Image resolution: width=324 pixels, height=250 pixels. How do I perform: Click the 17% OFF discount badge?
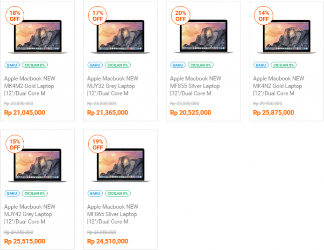[98, 16]
